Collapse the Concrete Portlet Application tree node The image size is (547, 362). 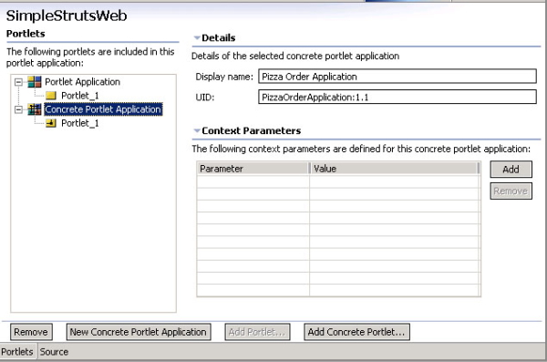pos(18,109)
